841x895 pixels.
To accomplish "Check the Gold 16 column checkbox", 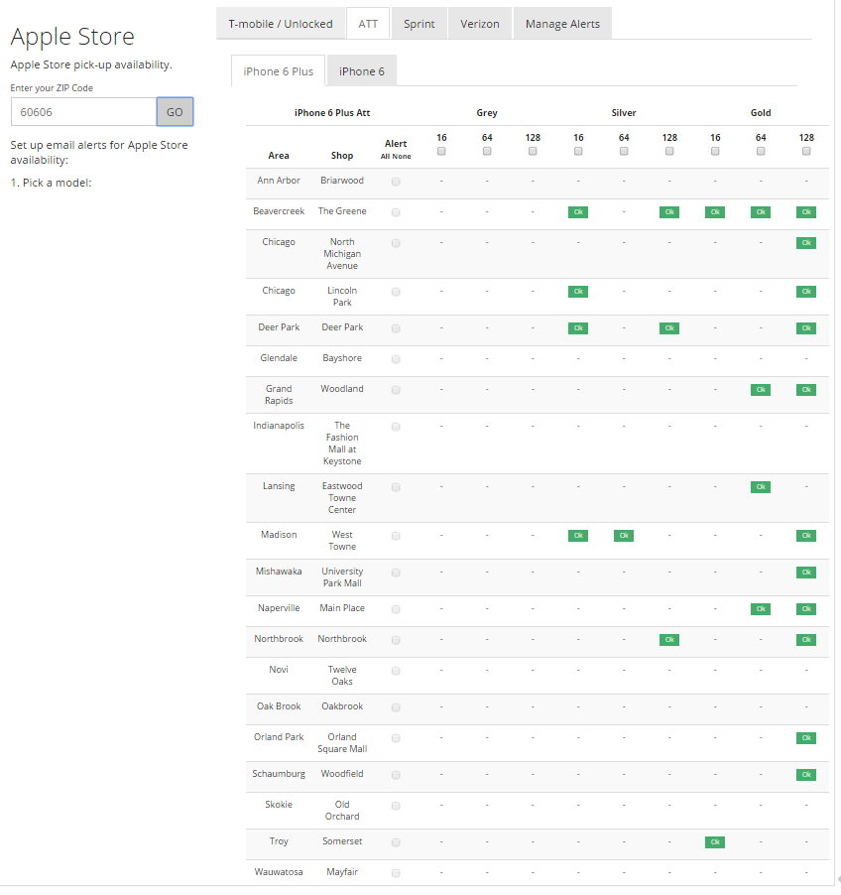I will (715, 151).
